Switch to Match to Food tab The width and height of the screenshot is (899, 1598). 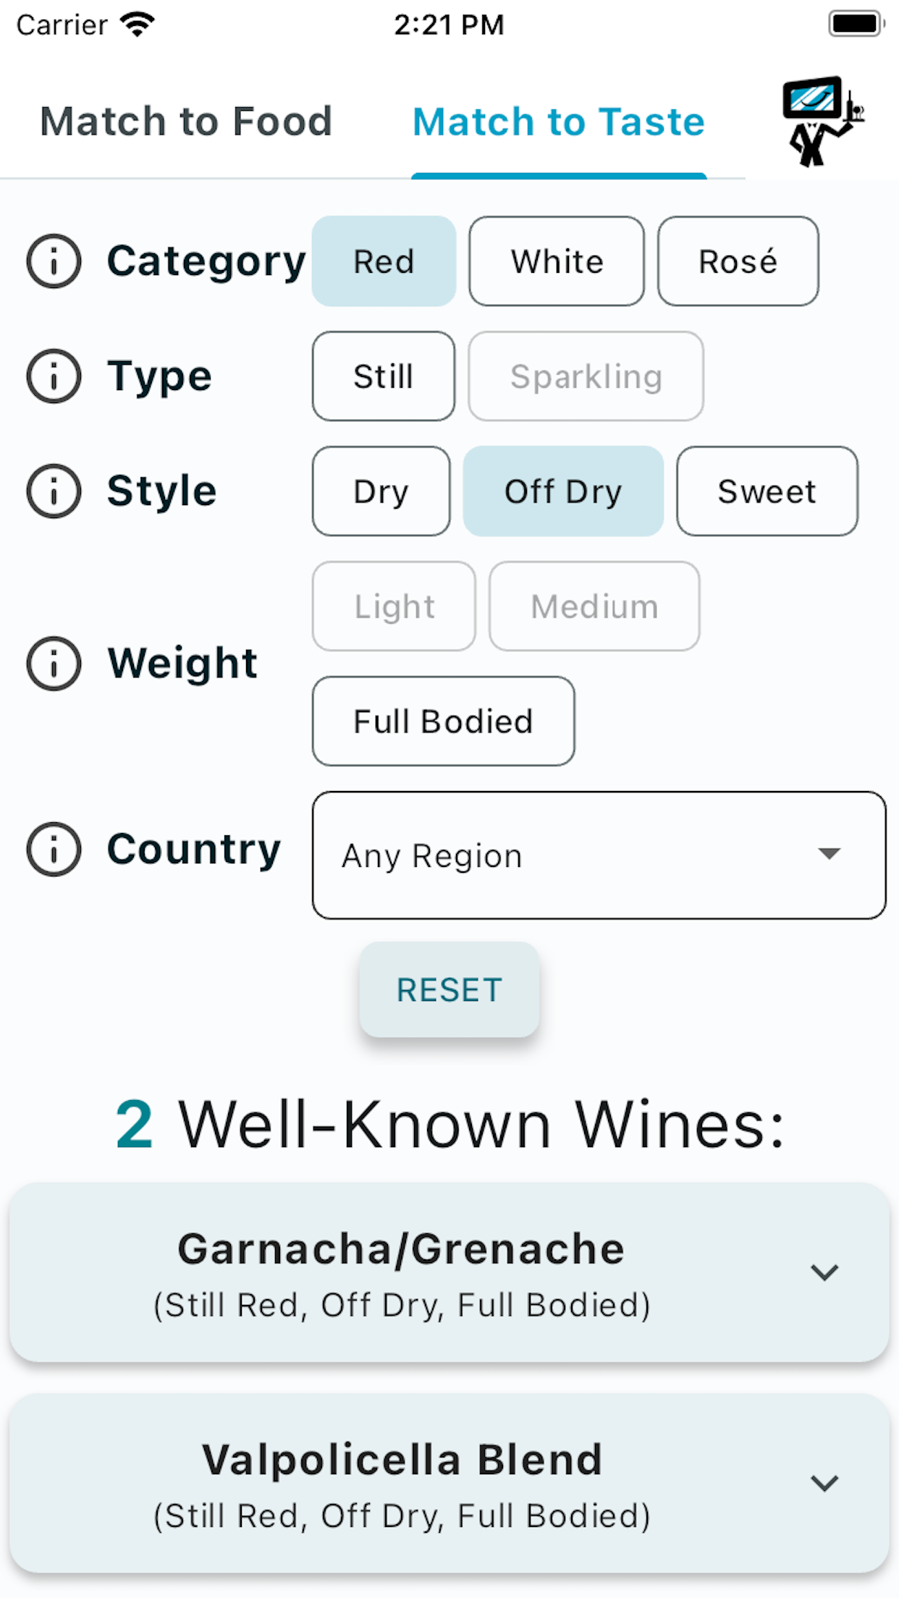(186, 121)
